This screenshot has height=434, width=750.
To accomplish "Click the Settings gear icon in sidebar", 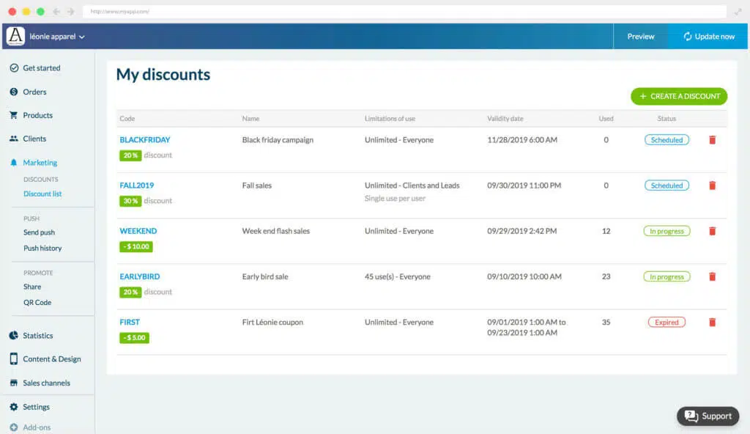I will pyautogui.click(x=14, y=407).
